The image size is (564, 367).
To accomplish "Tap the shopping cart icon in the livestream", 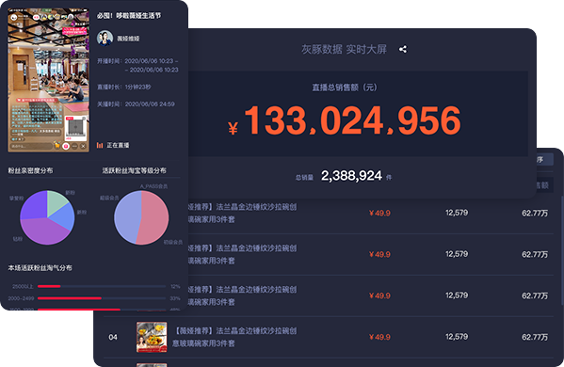I will click(56, 146).
